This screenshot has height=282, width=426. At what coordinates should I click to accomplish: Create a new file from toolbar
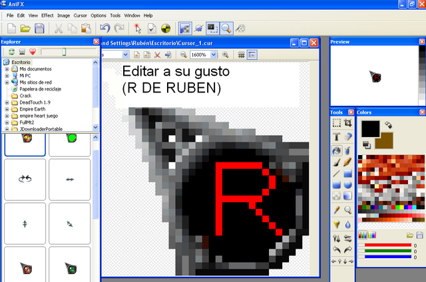point(12,28)
